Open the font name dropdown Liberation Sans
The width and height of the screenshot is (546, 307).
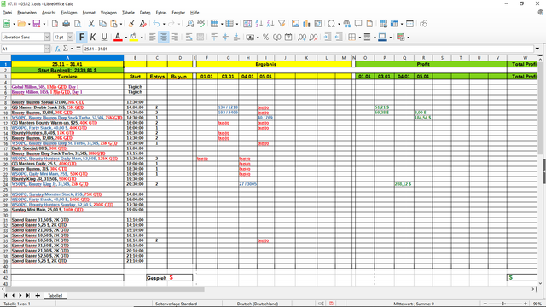tap(47, 37)
